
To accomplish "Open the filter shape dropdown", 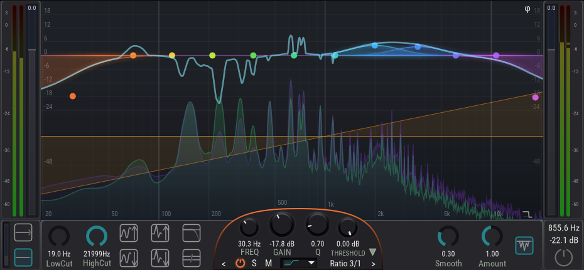I will coord(299,264).
